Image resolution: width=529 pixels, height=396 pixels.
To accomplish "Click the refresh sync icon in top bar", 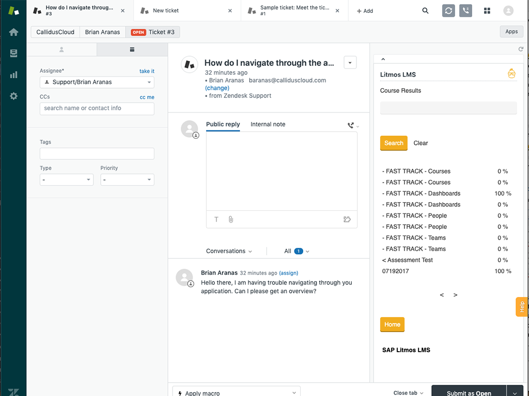I will [448, 11].
